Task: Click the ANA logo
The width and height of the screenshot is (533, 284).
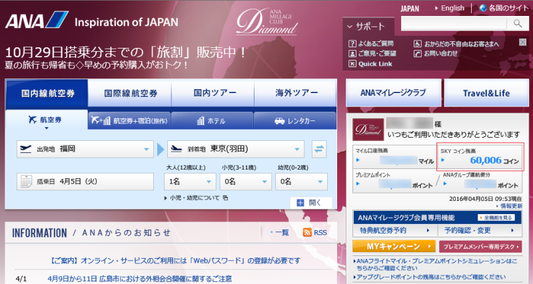Action: [37, 20]
